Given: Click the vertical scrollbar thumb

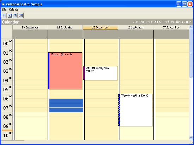Looking at the screenshot, I should tap(191, 53).
